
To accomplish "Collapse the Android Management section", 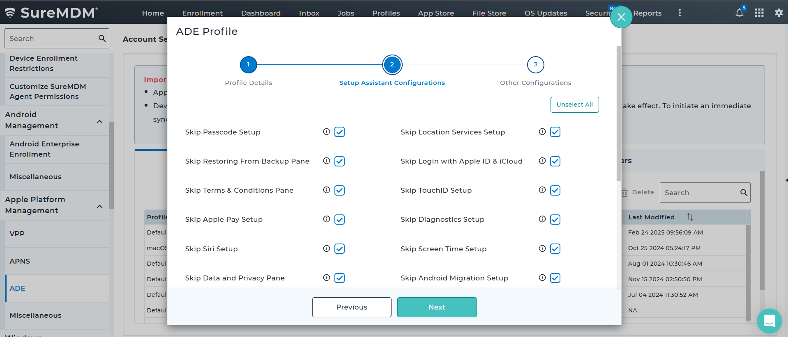I will click(x=99, y=121).
